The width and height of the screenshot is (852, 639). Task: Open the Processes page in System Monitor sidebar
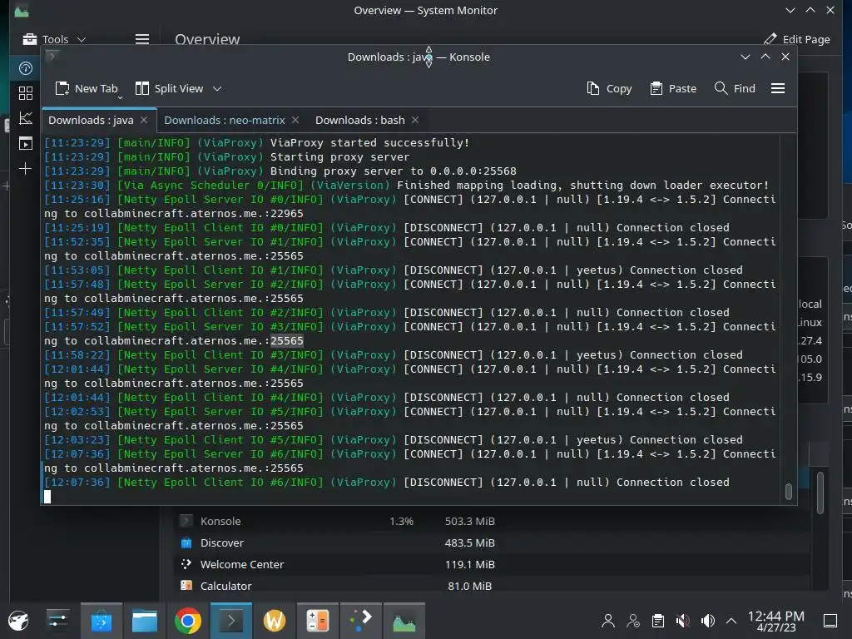click(x=26, y=143)
